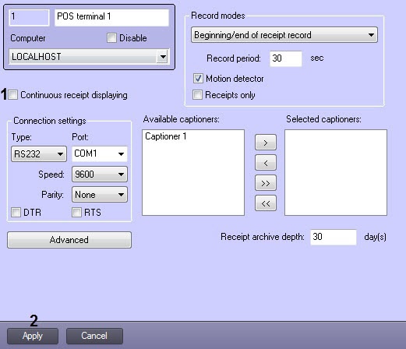Enable the DTR checkbox

(16, 212)
